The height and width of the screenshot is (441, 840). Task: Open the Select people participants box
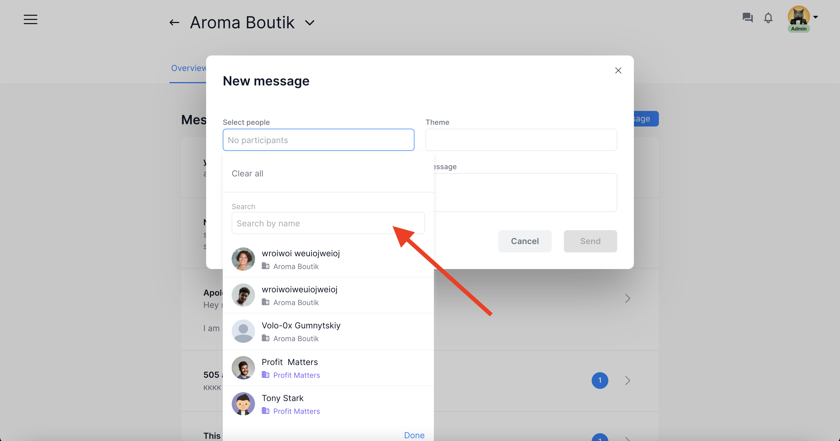point(318,140)
